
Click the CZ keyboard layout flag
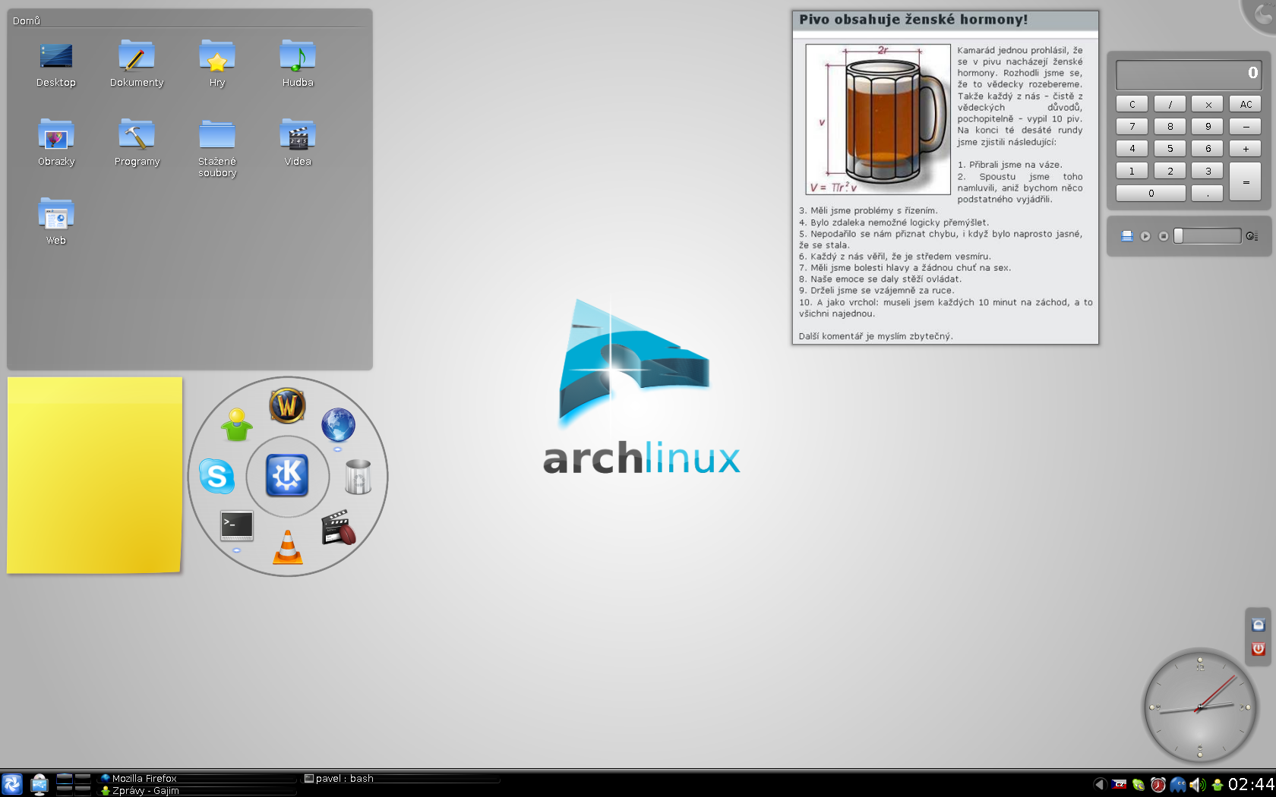click(1119, 785)
